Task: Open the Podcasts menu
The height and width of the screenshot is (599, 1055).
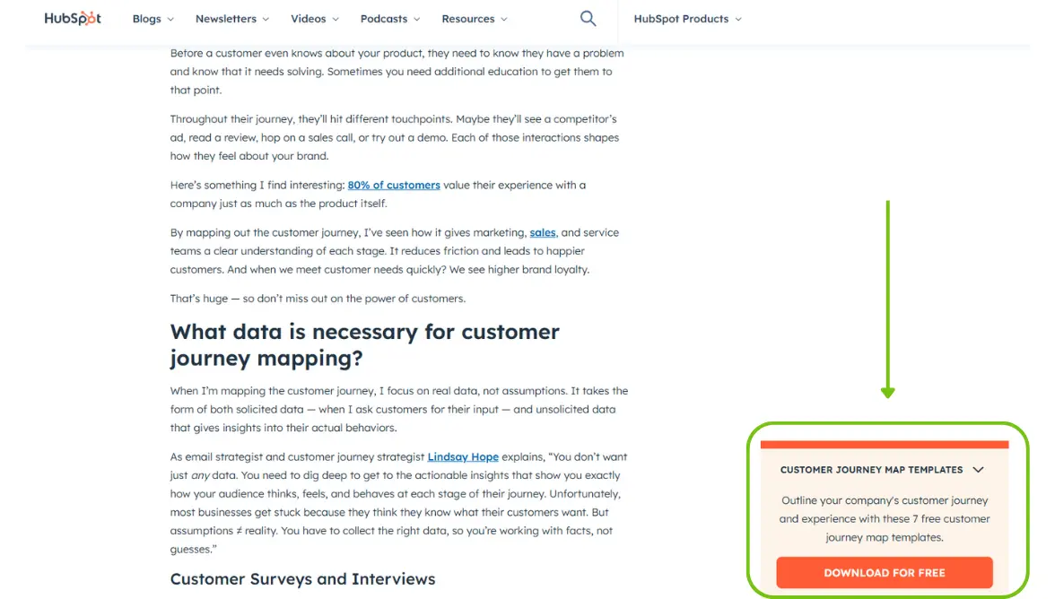Action: click(x=390, y=19)
